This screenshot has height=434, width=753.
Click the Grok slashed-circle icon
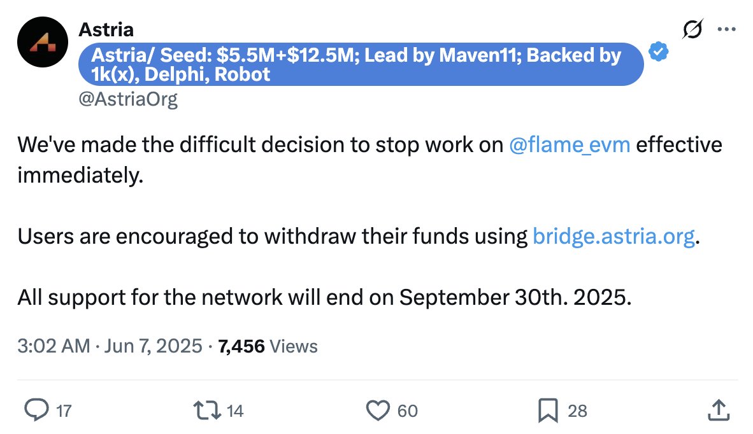(x=692, y=29)
